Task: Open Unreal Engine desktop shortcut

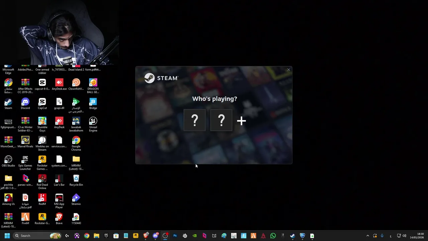Action: point(93,124)
